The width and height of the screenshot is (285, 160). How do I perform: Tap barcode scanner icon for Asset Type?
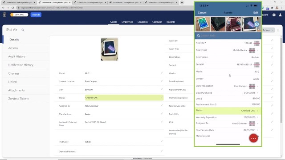(252, 50)
